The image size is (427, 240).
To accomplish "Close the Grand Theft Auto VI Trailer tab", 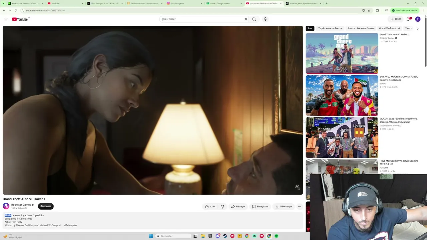I will [281, 3].
